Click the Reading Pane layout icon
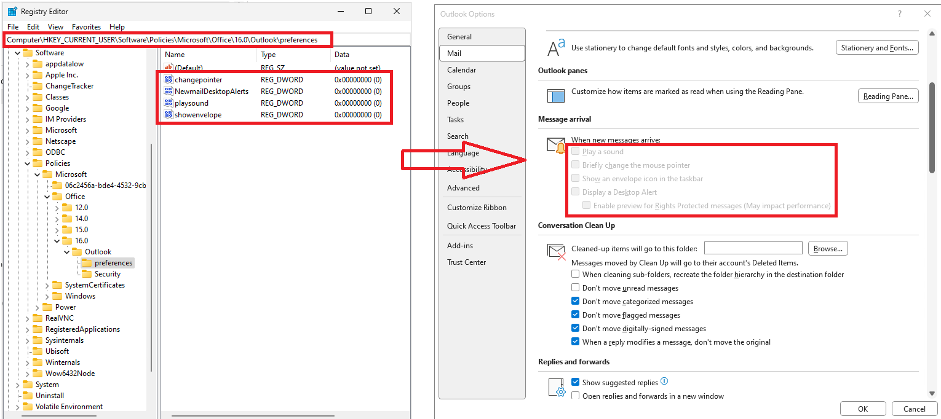 [556, 96]
